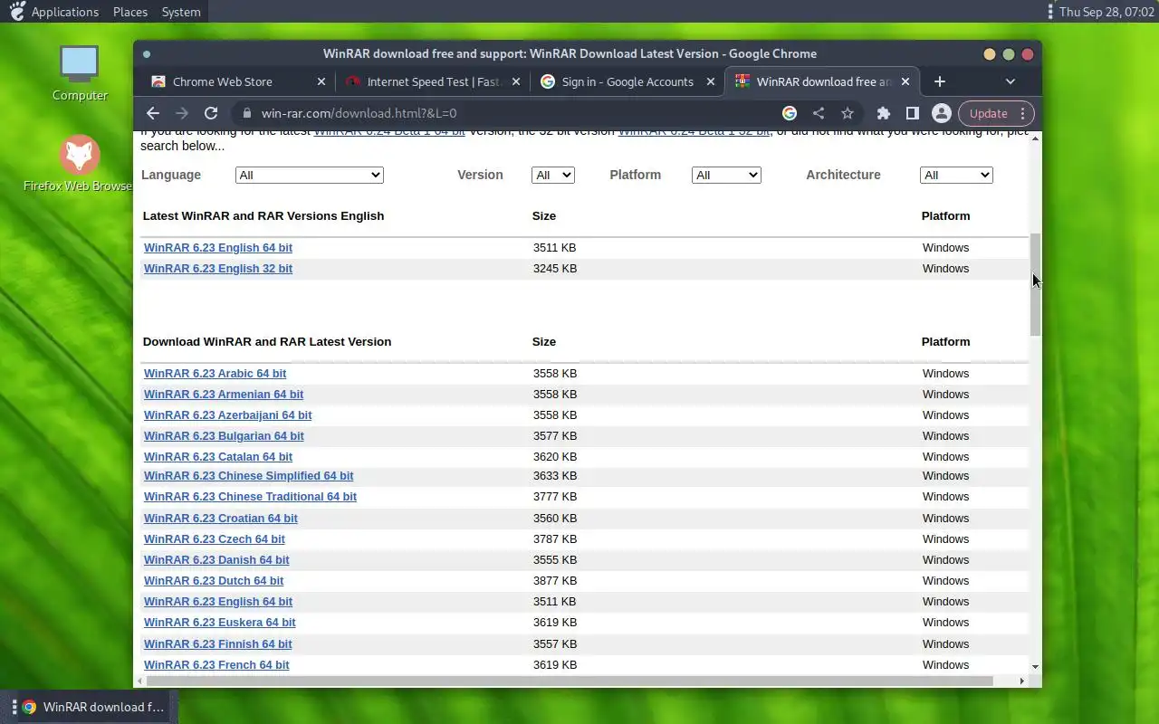Close the Google Accounts sign-in tab
1159x724 pixels.
(711, 81)
